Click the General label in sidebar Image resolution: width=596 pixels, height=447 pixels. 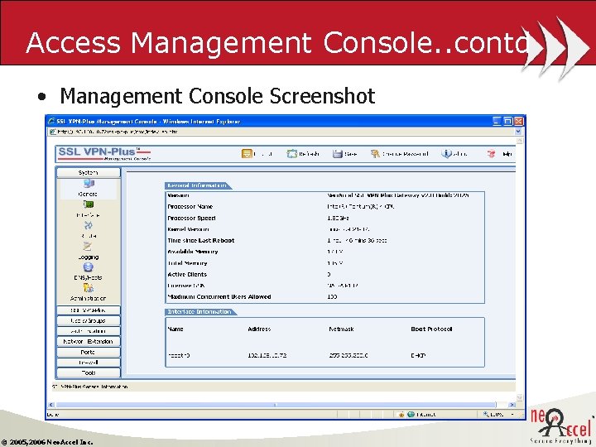click(x=88, y=194)
